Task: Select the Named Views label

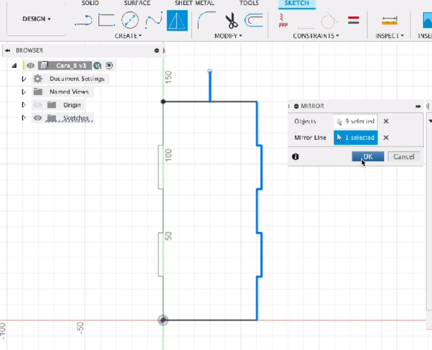Action: (69, 92)
